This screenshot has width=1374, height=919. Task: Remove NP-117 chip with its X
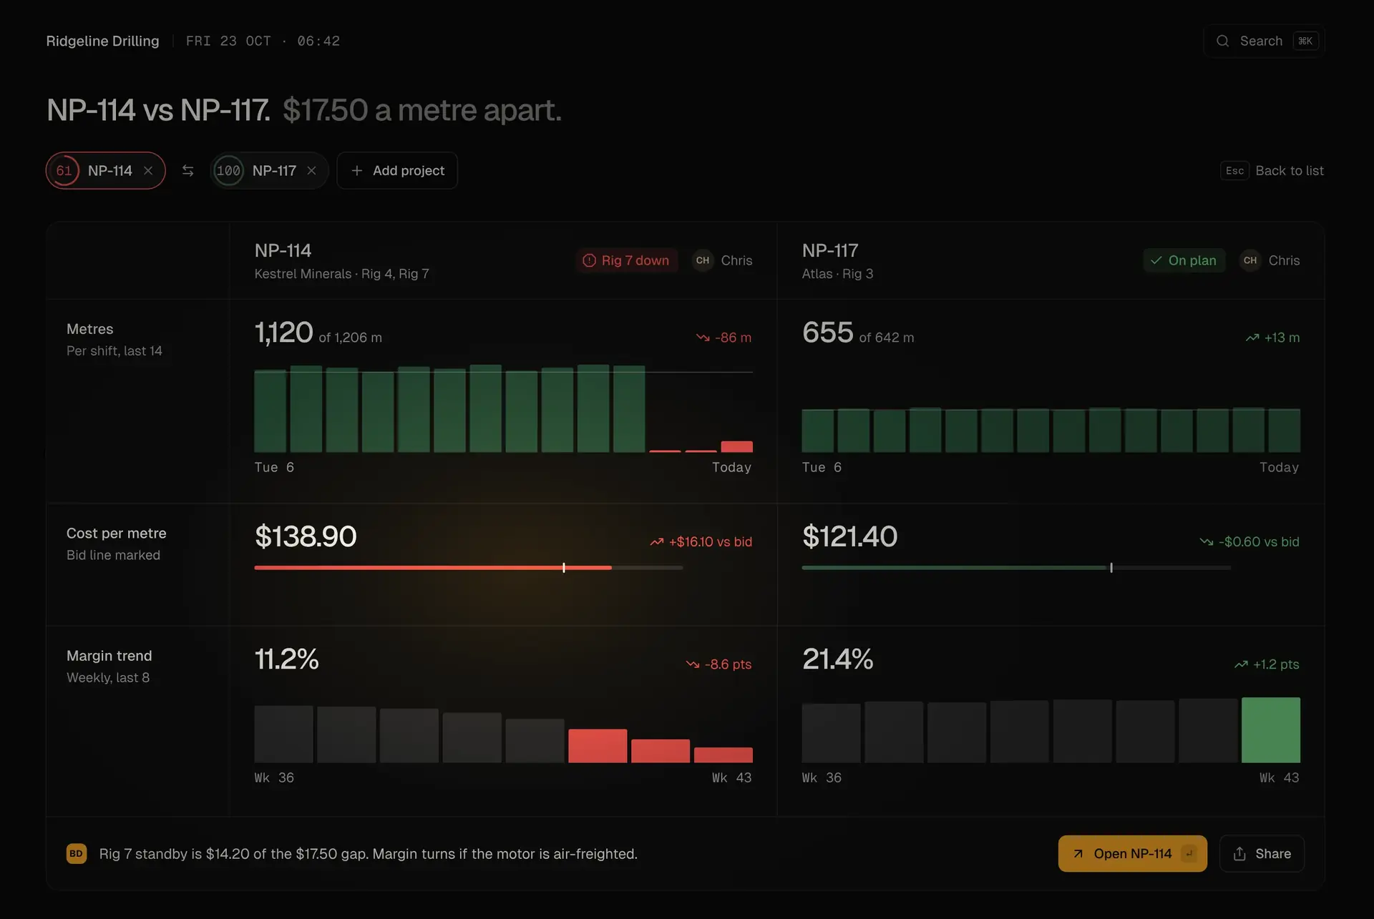click(x=311, y=170)
